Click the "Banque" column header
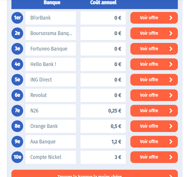Image resolution: width=184 pixels, height=177 pixels. (x=52, y=3)
